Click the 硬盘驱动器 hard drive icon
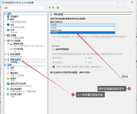Image resolution: width=137 pixels, height=114 pixels. pyautogui.click(x=11, y=44)
